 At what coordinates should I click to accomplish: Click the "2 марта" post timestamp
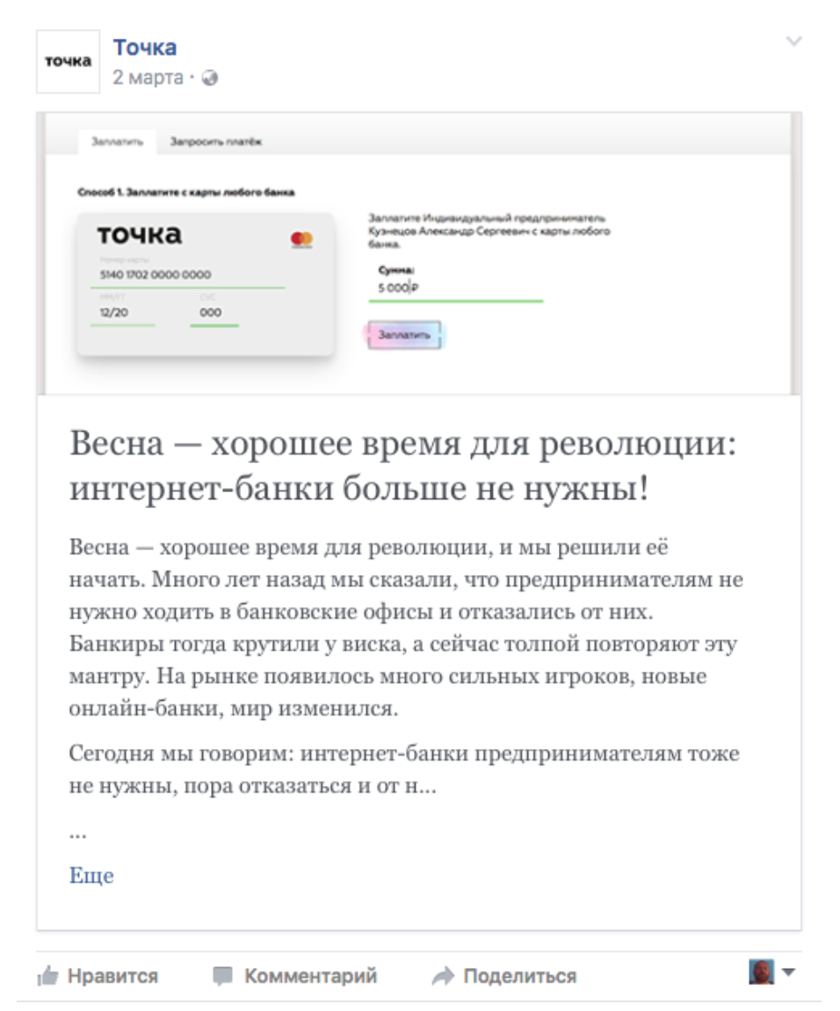148,77
